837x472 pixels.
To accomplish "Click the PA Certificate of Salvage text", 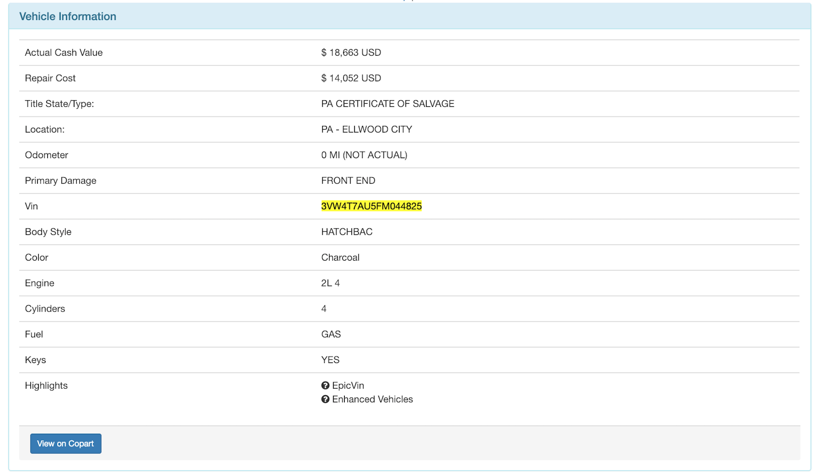I will [x=388, y=104].
